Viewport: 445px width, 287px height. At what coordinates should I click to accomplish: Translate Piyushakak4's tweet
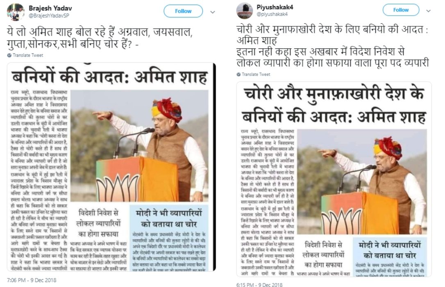pyautogui.click(x=256, y=74)
